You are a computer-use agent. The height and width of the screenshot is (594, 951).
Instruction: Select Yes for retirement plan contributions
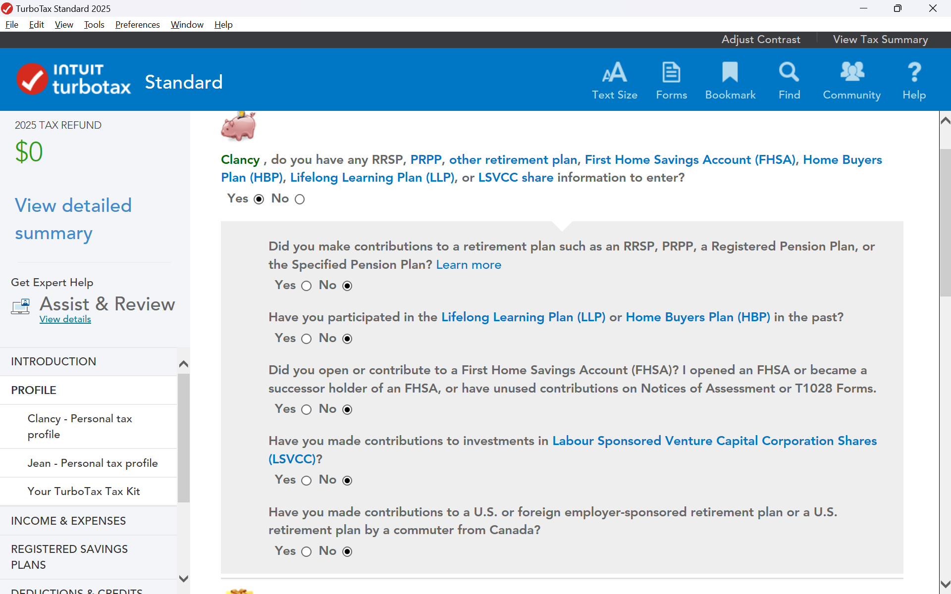[307, 286]
